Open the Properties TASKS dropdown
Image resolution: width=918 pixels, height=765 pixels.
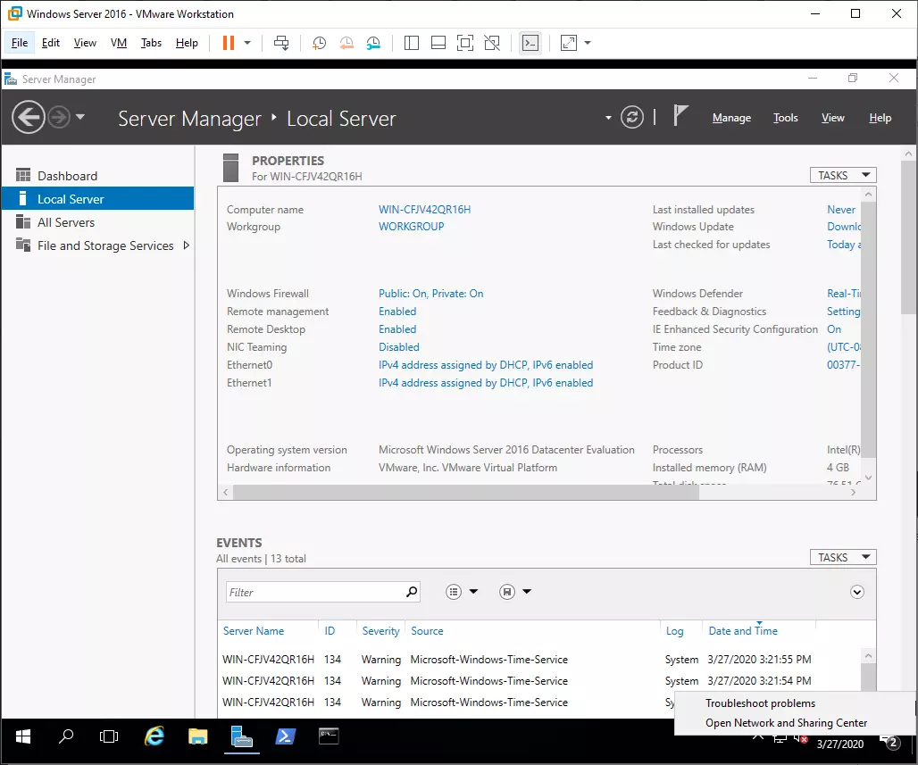pos(843,175)
